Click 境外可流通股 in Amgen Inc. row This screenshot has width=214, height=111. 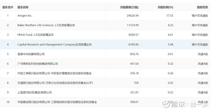pos(200,16)
